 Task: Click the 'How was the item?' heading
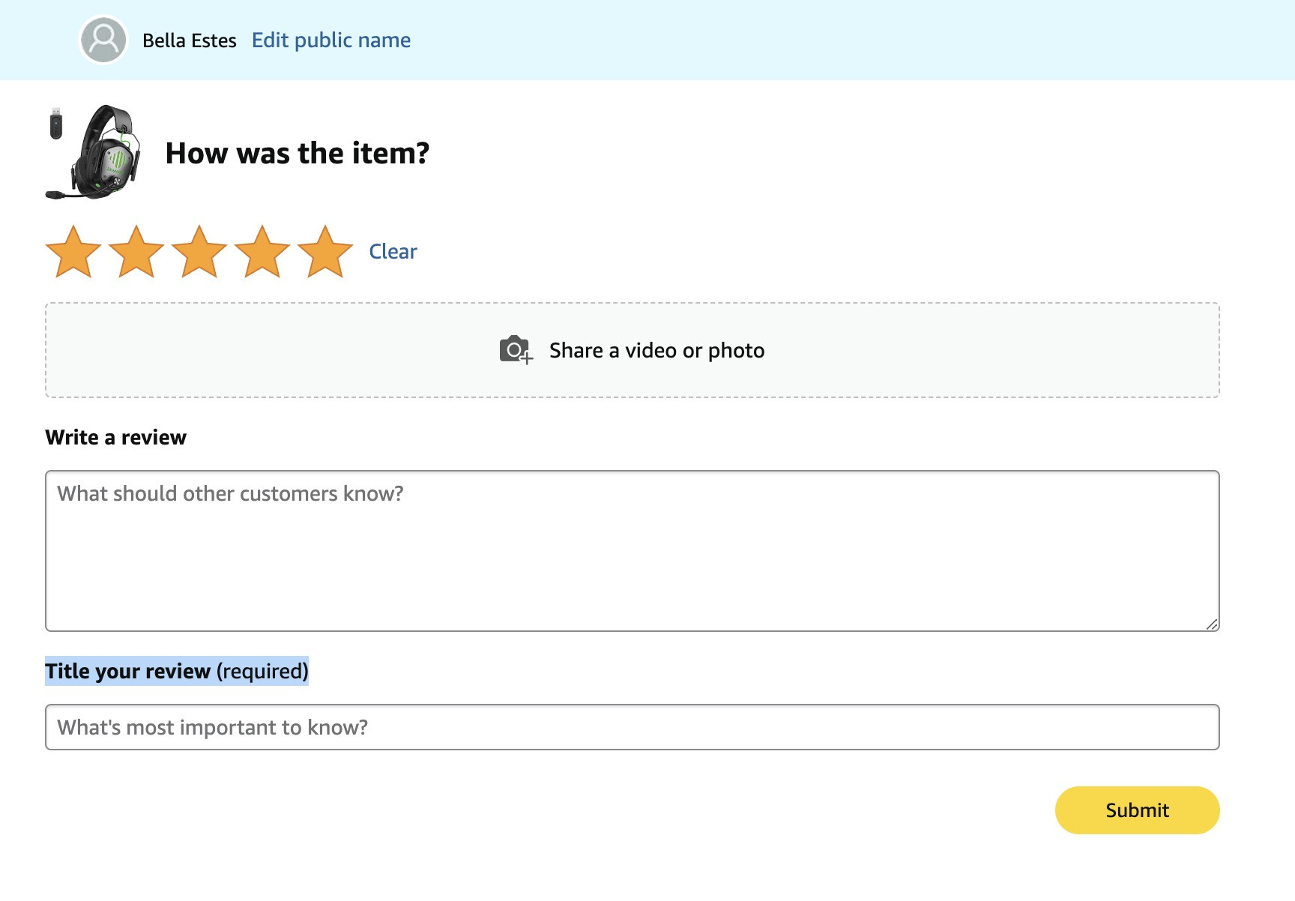pos(298,153)
